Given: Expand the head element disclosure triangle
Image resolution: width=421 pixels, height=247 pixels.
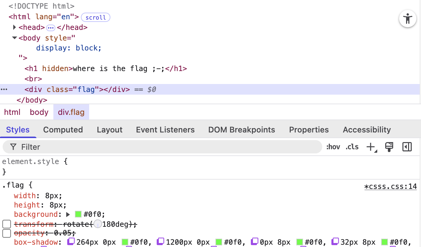Looking at the screenshot, I should click(14, 27).
